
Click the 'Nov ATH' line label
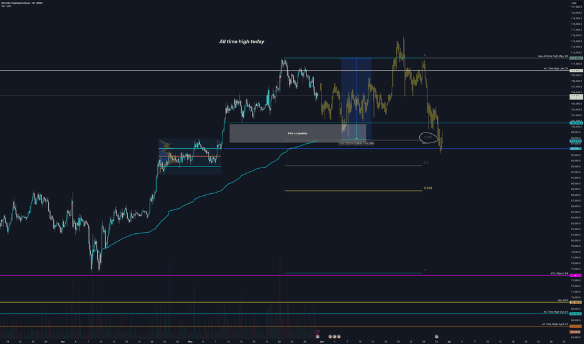click(563, 300)
